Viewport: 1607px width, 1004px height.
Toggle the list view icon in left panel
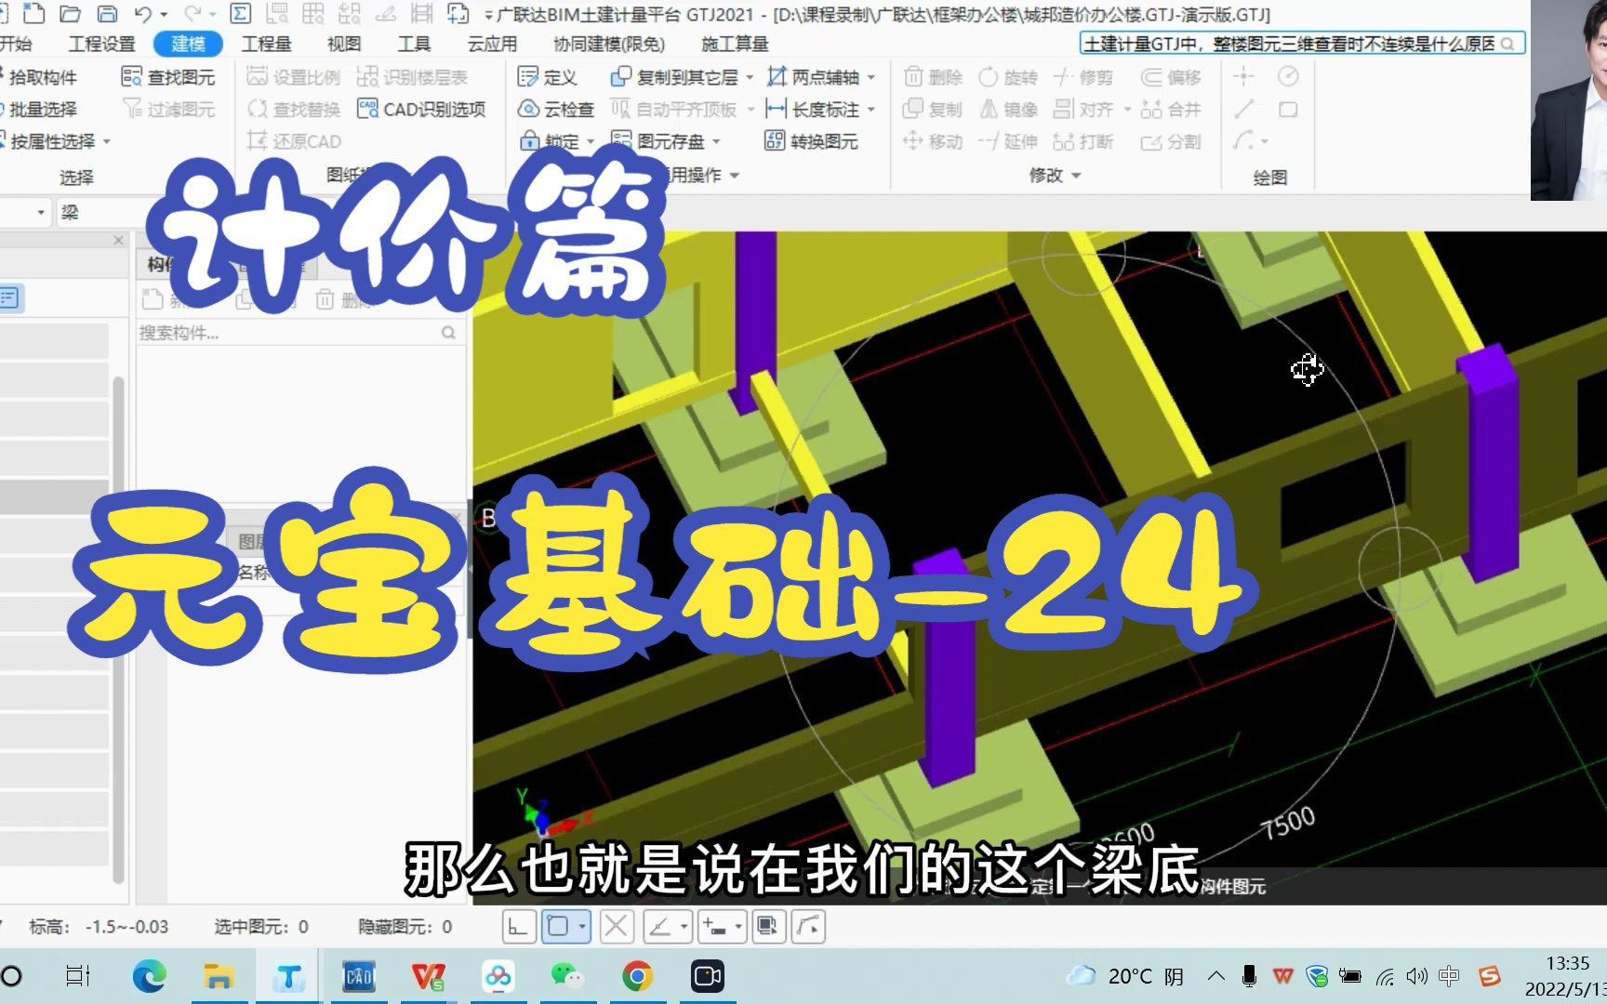10,298
